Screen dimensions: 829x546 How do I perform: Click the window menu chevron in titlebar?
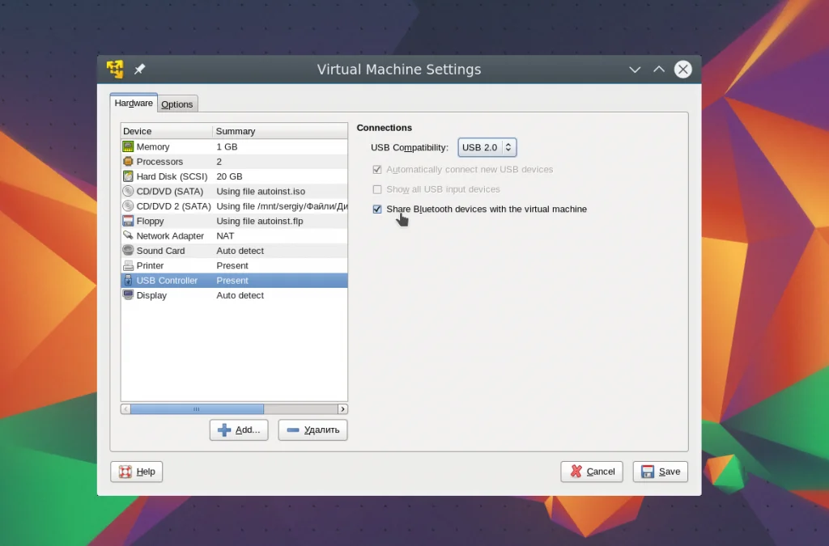(x=635, y=70)
